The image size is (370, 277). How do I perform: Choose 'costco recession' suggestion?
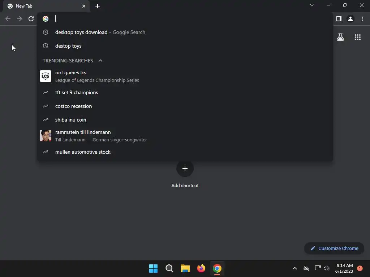point(185,106)
